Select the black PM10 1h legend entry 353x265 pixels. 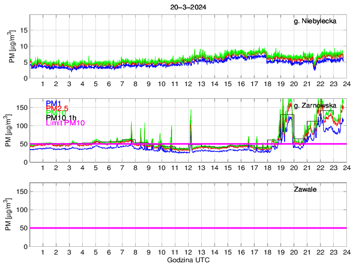(x=61, y=118)
